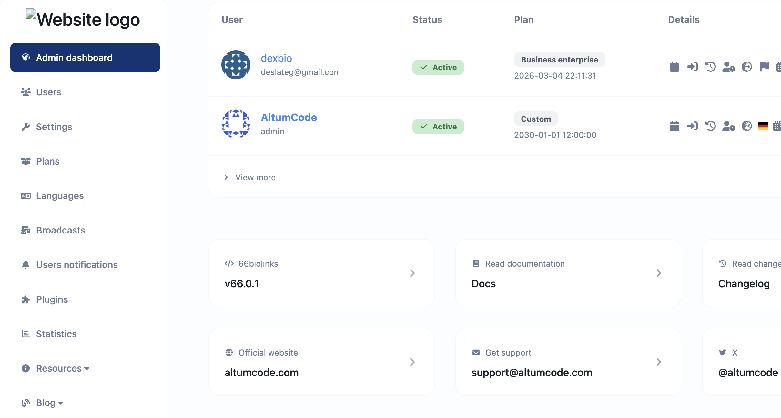Click the calendar icon in AltumCode row
Screen dimensions: 781x418
(674, 126)
